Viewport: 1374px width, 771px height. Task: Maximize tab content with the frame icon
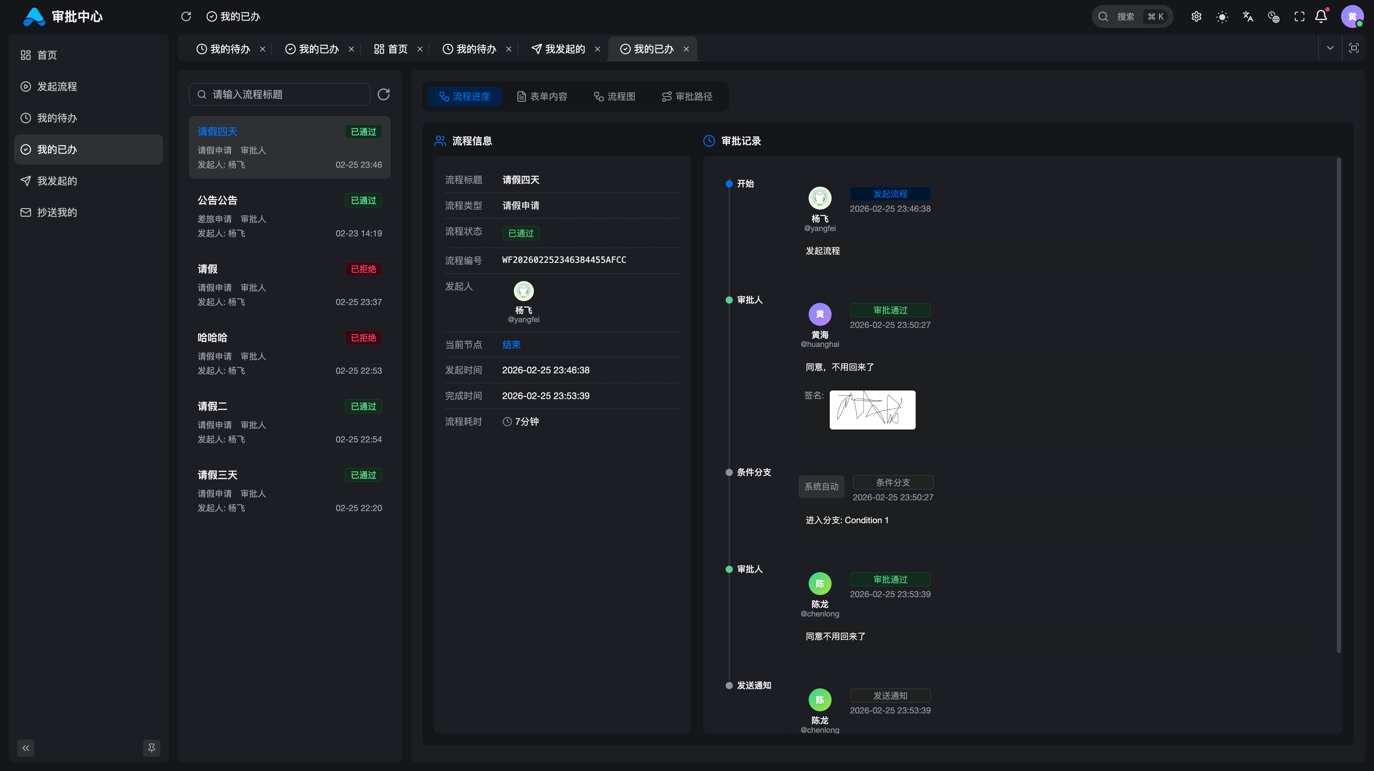[x=1353, y=48]
